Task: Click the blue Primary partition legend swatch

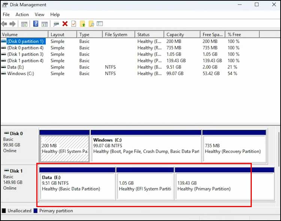Action: click(x=36, y=211)
